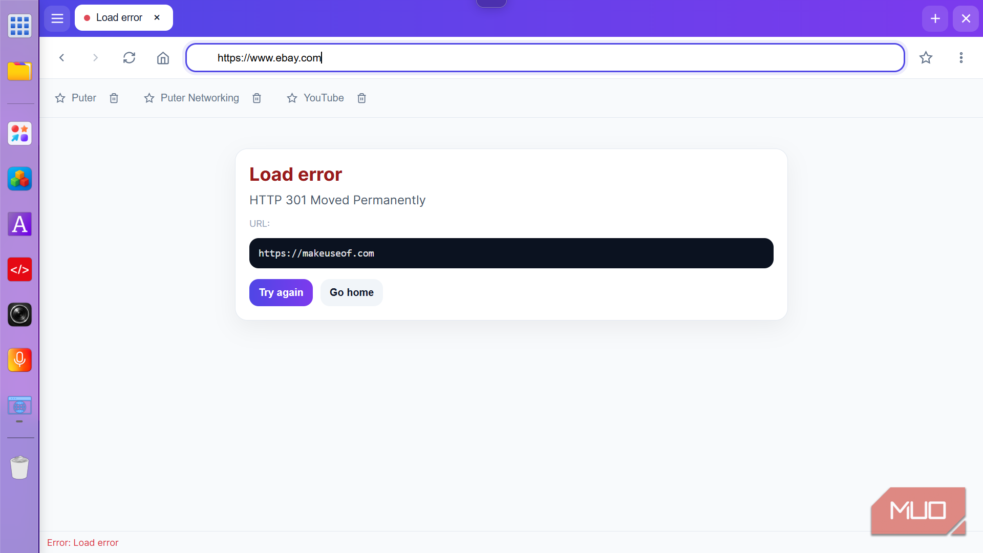Image resolution: width=983 pixels, height=553 pixels.
Task: Open the Puter bookmark
Action: [76, 98]
